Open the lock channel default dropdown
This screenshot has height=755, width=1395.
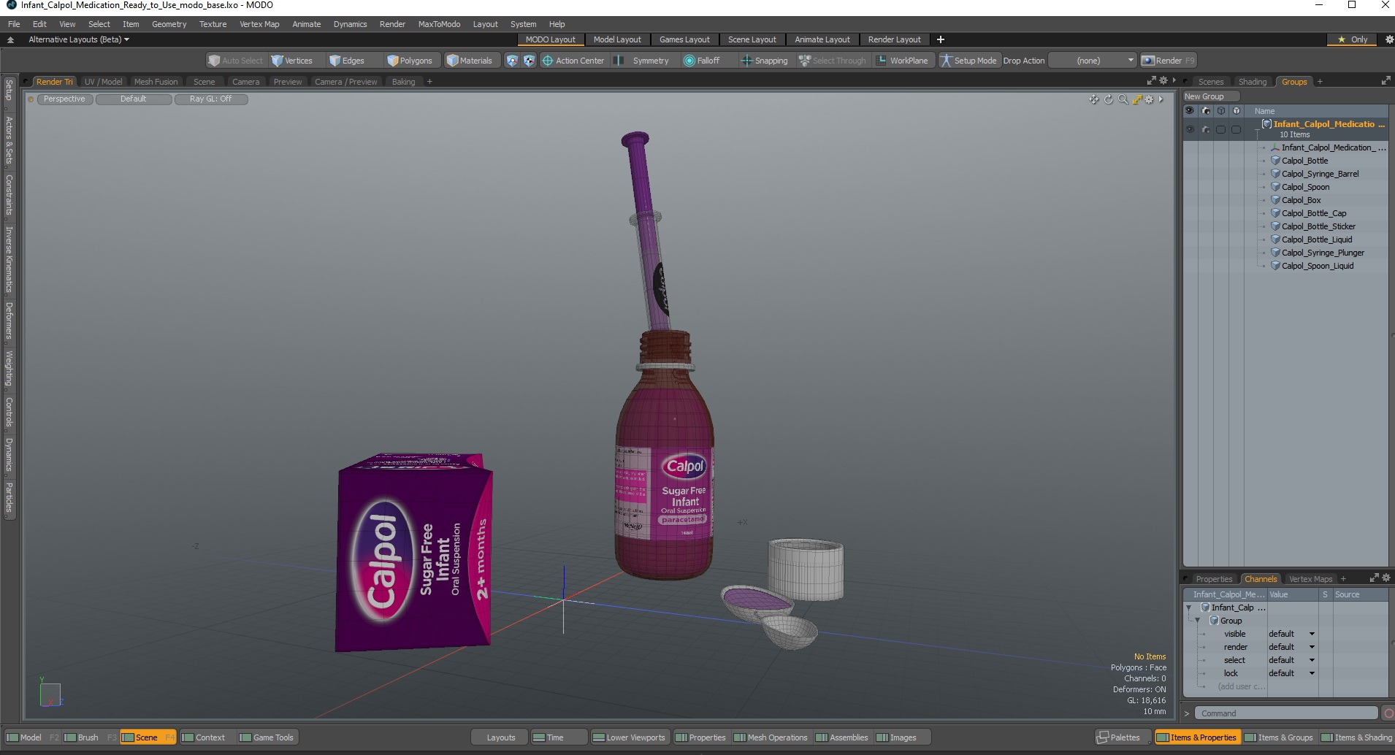point(1291,673)
